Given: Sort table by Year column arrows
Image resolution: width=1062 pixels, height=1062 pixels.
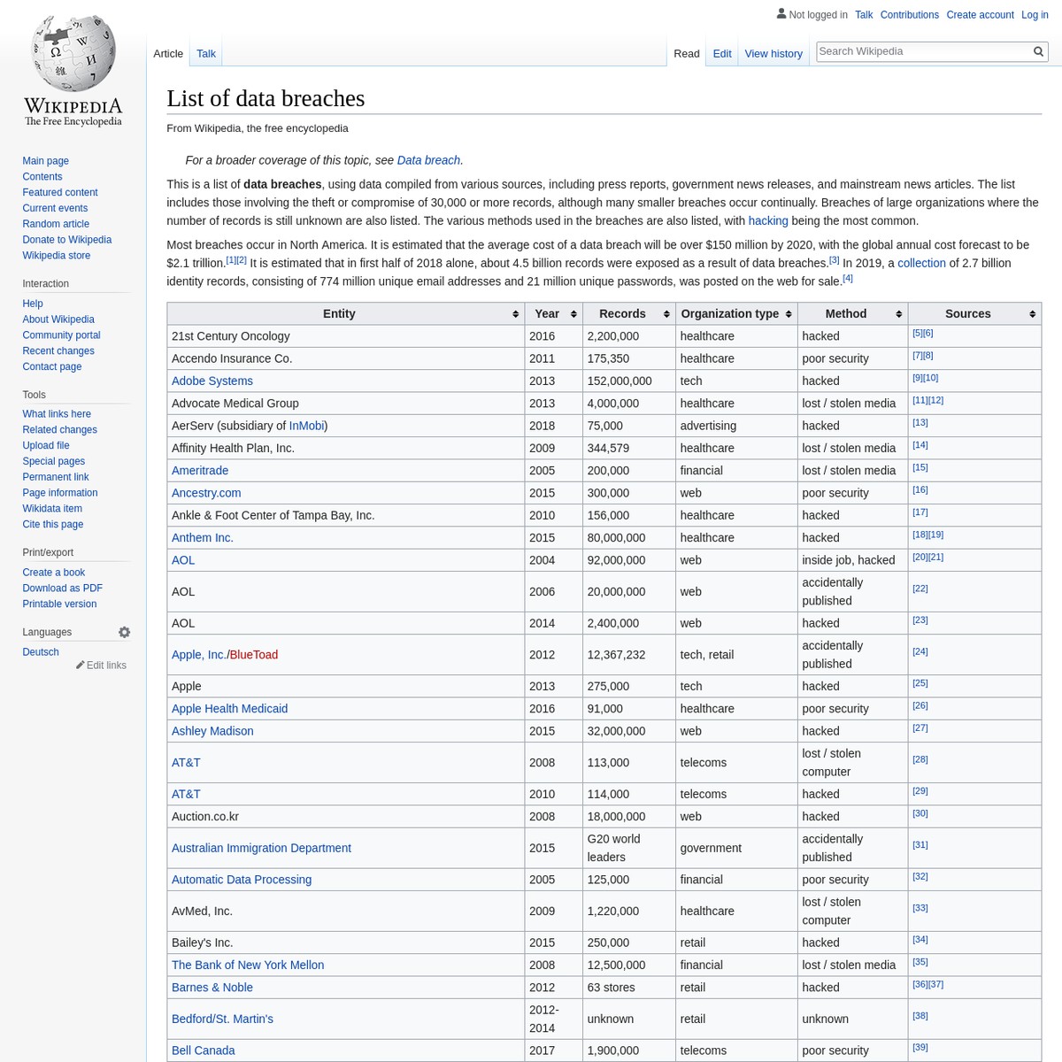Looking at the screenshot, I should tap(573, 314).
